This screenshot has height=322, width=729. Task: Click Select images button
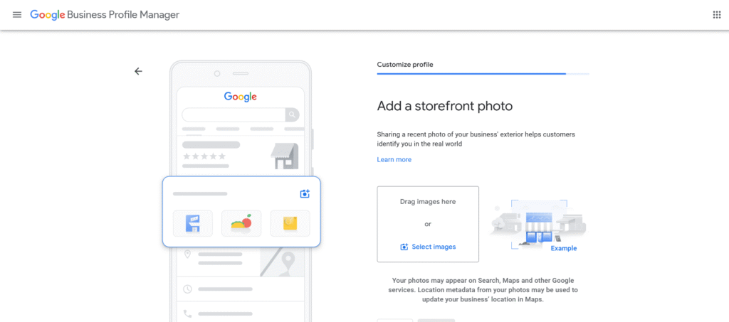(x=428, y=247)
